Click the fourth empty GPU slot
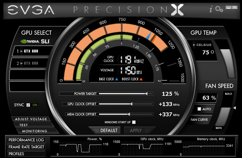242x158 pixels. 27,87
